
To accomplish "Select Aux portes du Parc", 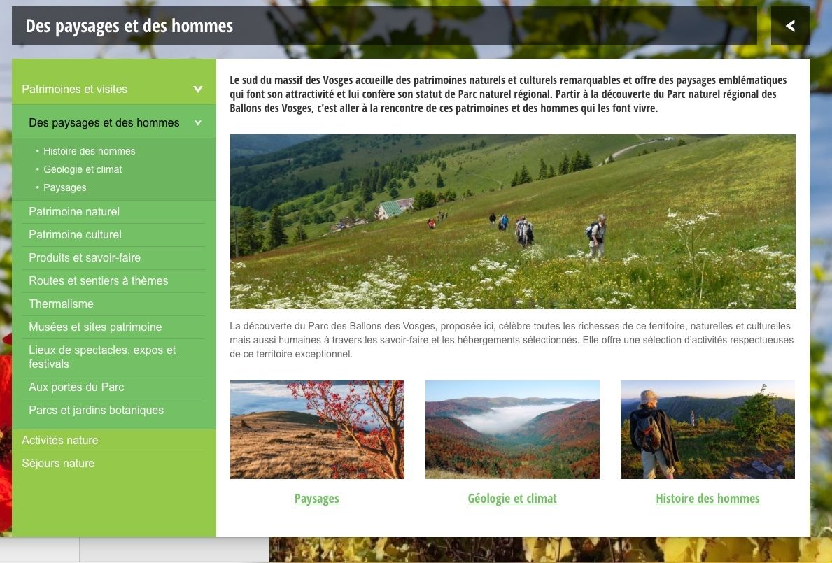I will pos(76,387).
